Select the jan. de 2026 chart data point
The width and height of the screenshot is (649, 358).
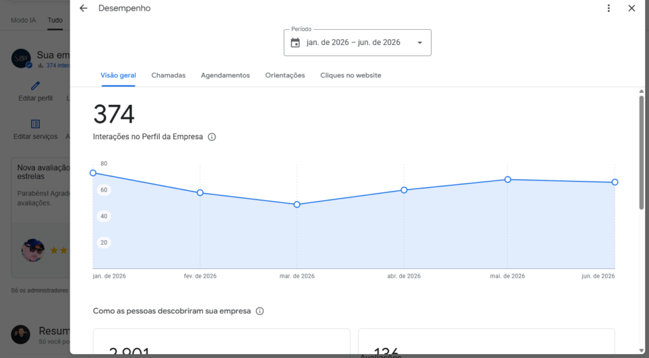(93, 173)
